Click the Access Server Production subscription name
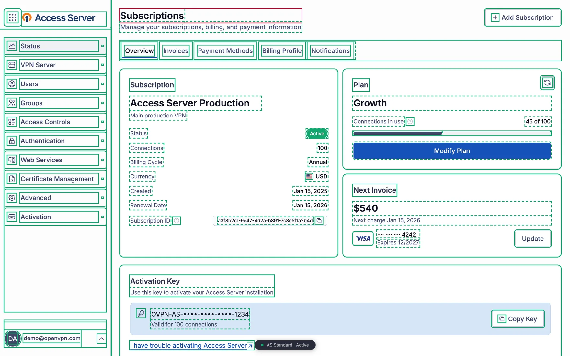The width and height of the screenshot is (570, 356). pyautogui.click(x=190, y=103)
